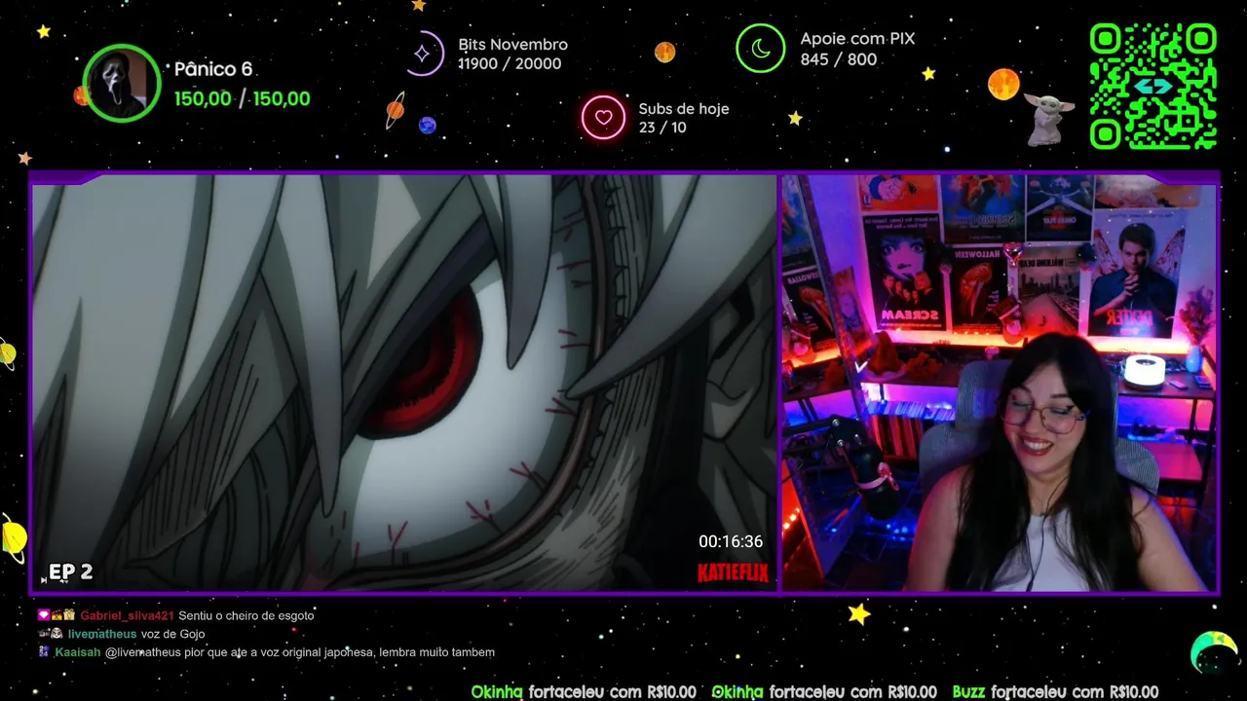The width and height of the screenshot is (1247, 701).
Task: Click the Bits Novembro sparkle icon
Action: [x=424, y=53]
